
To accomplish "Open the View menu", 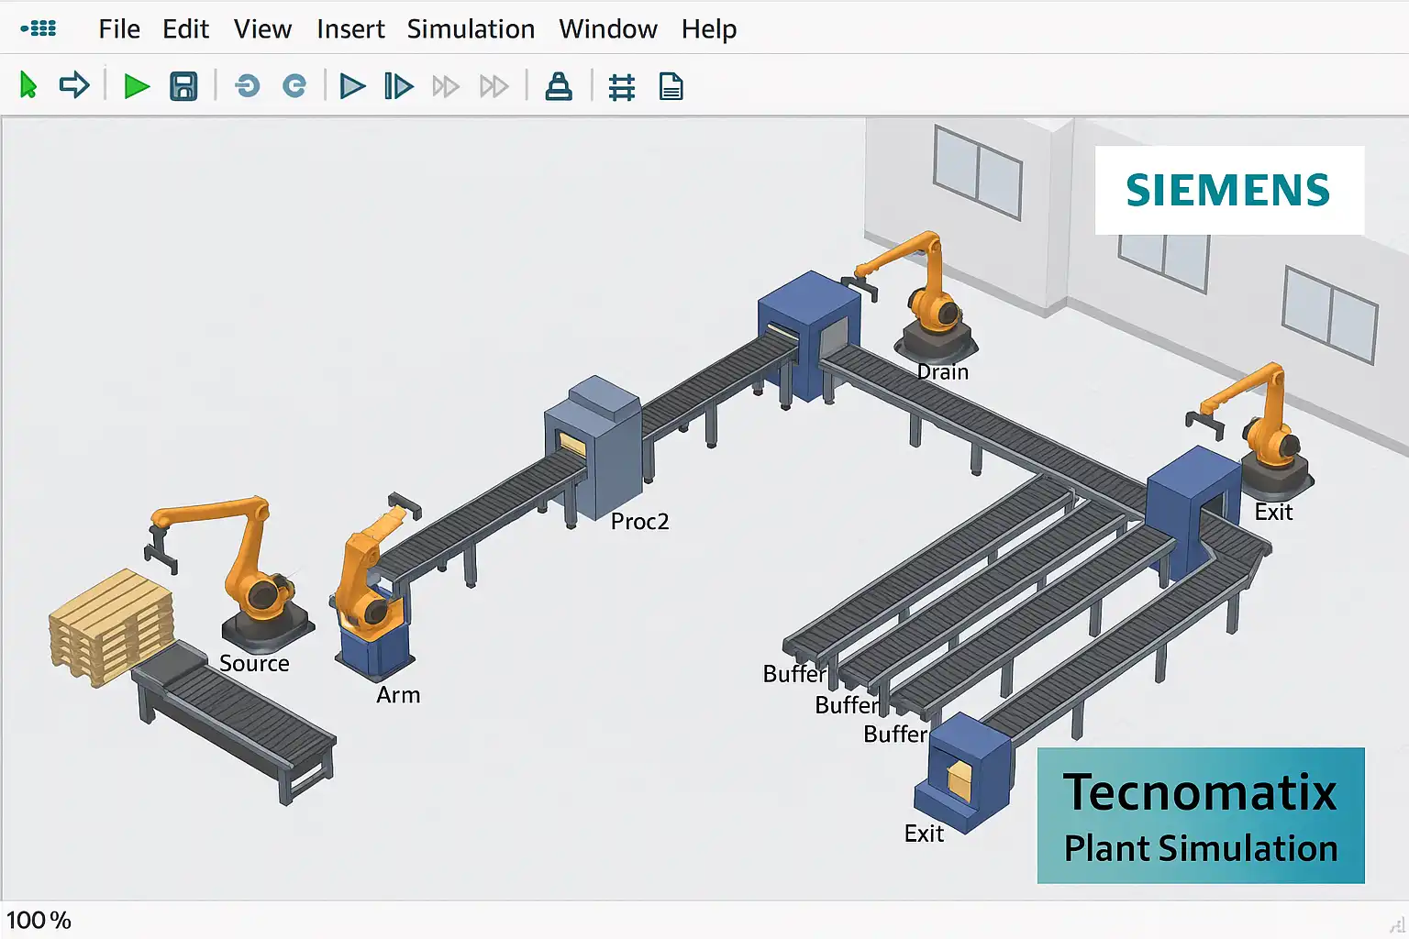I will click(262, 29).
